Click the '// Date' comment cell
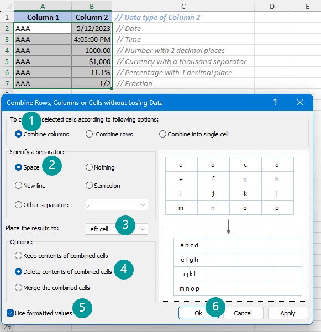321x332 pixels. [x=183, y=28]
